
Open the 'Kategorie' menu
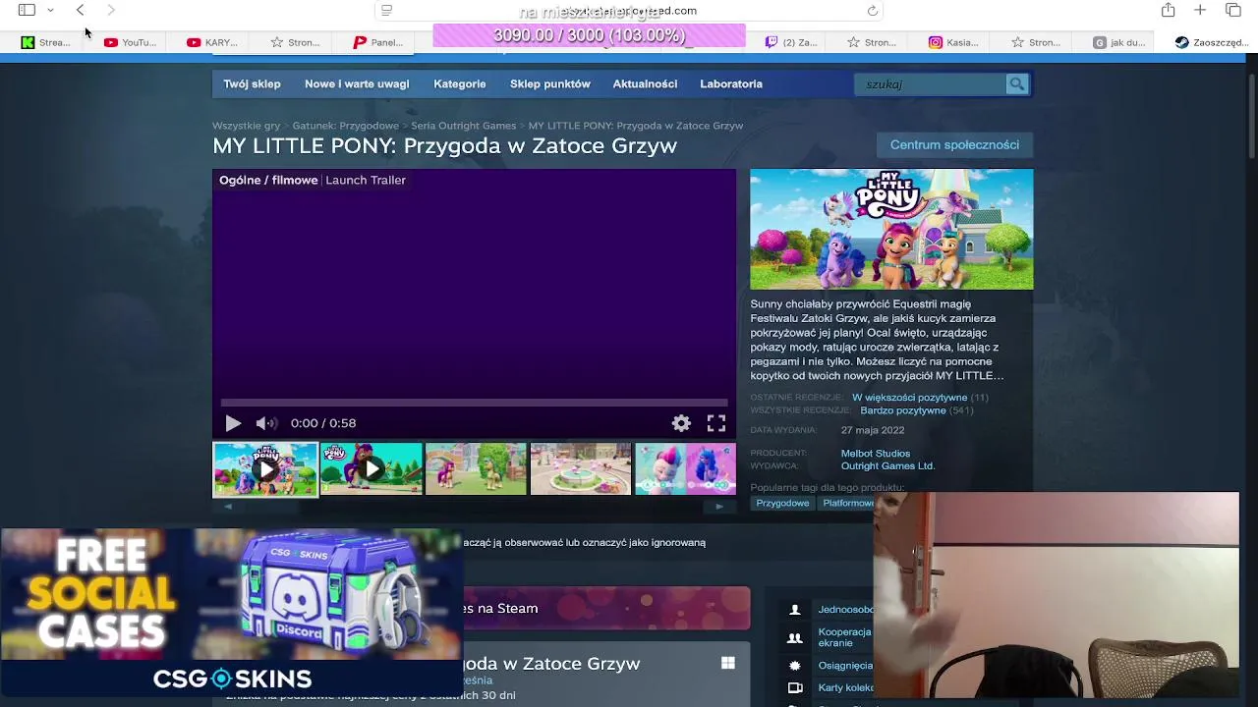point(460,84)
